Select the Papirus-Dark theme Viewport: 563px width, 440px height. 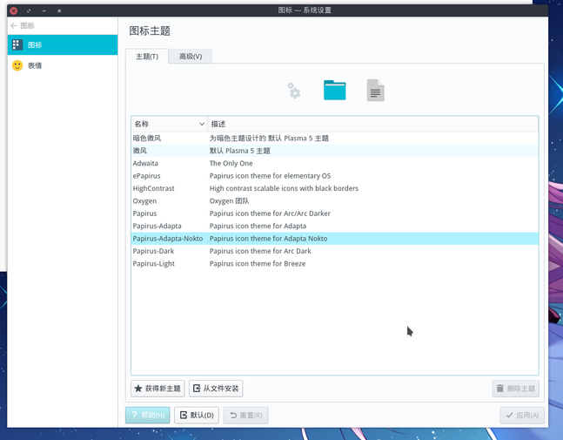(x=335, y=251)
